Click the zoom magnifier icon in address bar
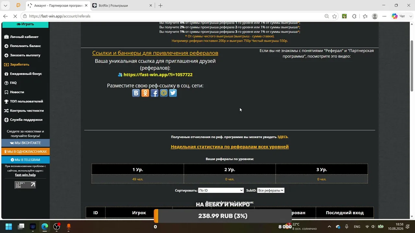 pos(327,16)
